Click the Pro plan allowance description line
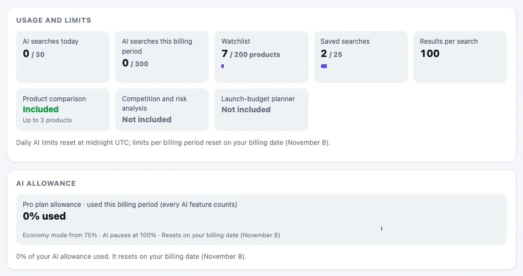523x276 pixels. (x=130, y=205)
